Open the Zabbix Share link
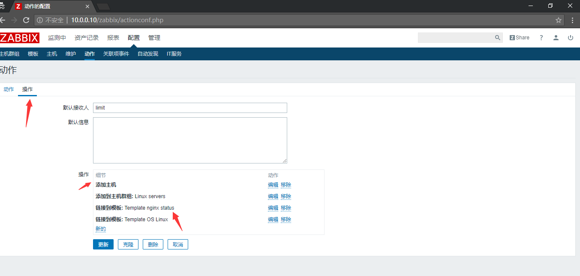 point(520,38)
